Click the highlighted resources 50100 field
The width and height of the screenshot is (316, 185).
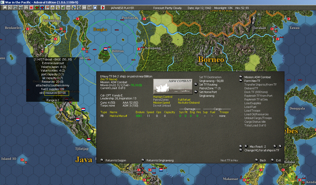pyautogui.click(x=57, y=93)
